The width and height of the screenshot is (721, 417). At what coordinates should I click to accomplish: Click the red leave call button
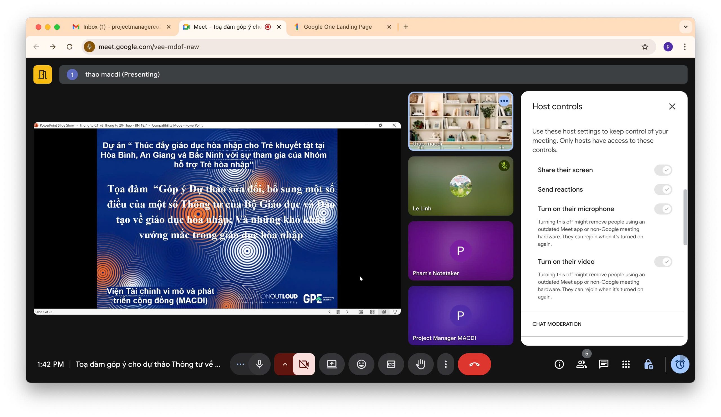coord(474,364)
